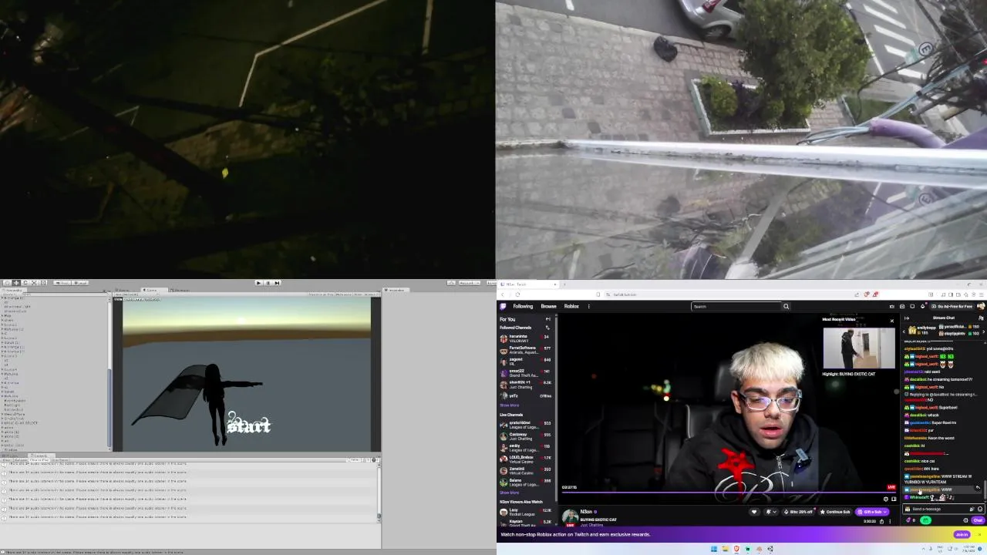
Task: Open Twitch prime loot crown icon
Action: tap(892, 306)
